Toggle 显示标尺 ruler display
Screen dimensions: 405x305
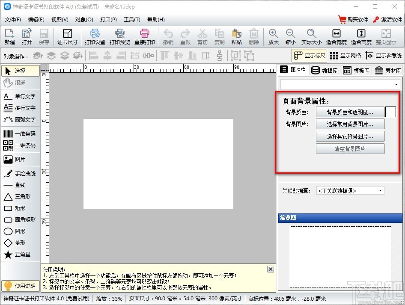[x=310, y=56]
